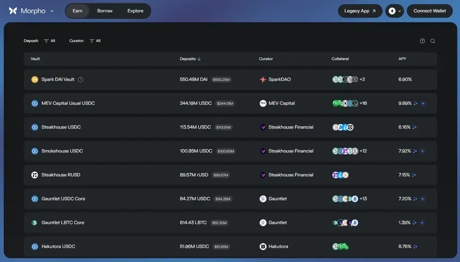Click rewards sparkle icon beside 9.89% APY
Image resolution: width=460 pixels, height=262 pixels.
[x=415, y=103]
